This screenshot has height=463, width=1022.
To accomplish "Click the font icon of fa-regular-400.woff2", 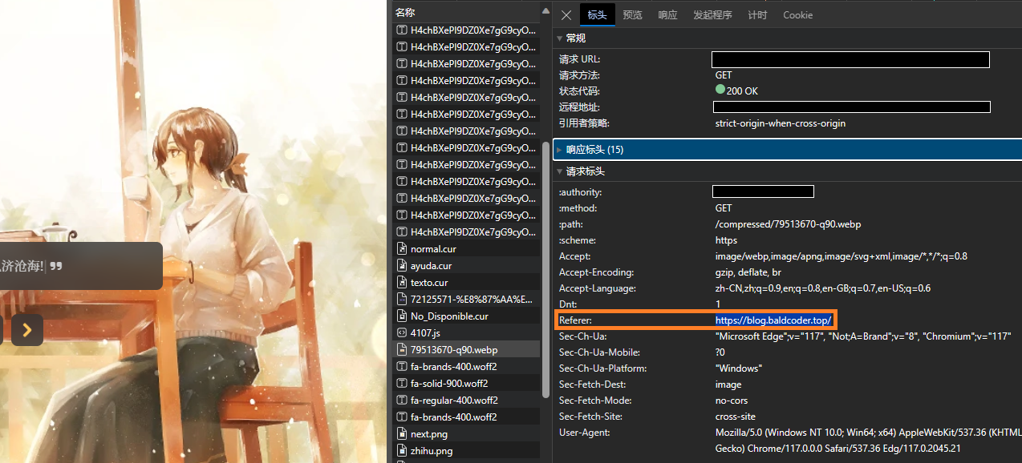I will (403, 401).
